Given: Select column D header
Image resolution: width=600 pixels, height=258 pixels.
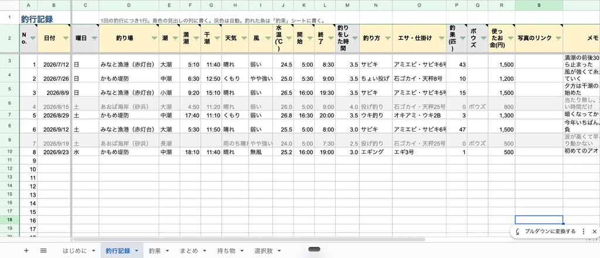Looking at the screenshot, I should tap(129, 5).
